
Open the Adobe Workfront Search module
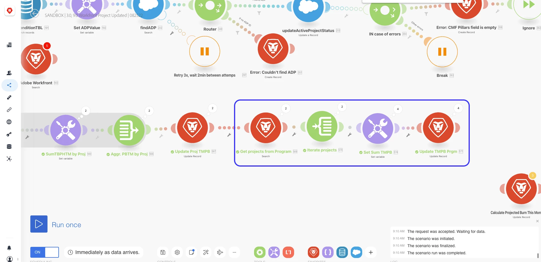click(36, 59)
